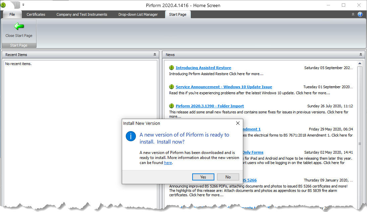Click icon beside Service Announcement news item

click(172, 87)
